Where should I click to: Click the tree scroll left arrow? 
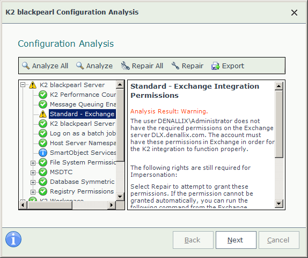(23, 205)
